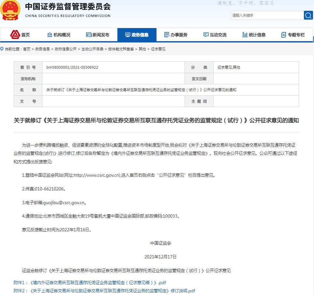Click the feedback deadline 2022年1月16日 line
Image resolution: width=314 pixels, height=295 pixels.
point(57,230)
